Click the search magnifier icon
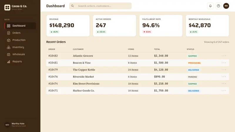The width and height of the screenshot is (235, 132). 73,6
